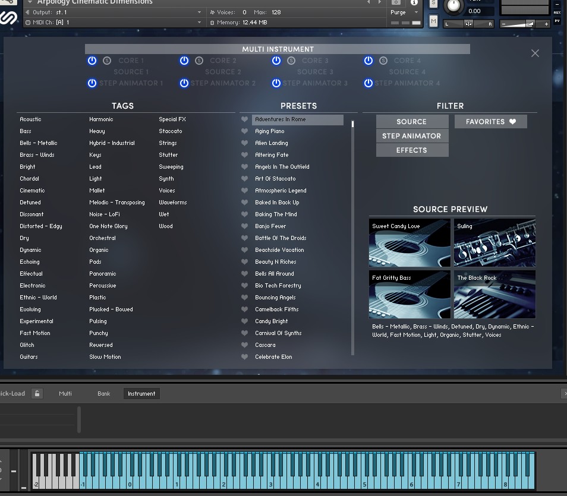The height and width of the screenshot is (496, 567).
Task: Preview the Sweet Candy Love source thumbnail
Action: click(409, 243)
